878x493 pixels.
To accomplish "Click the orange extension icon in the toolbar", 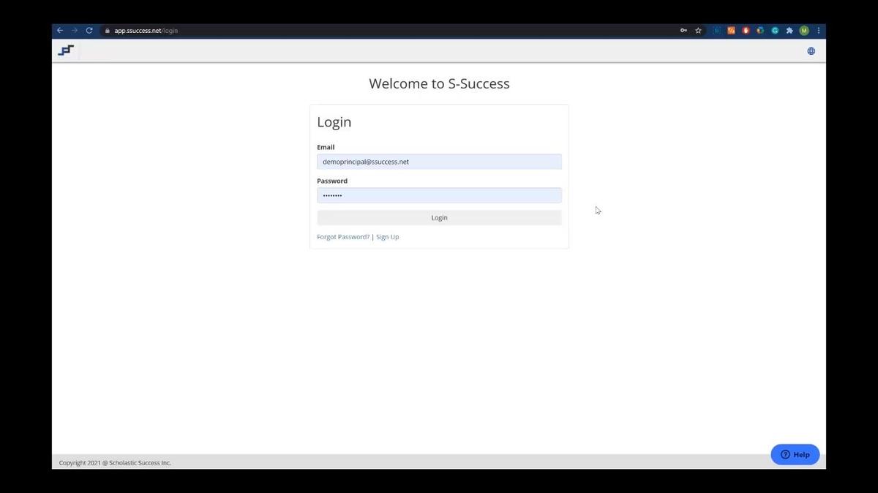I will click(731, 31).
